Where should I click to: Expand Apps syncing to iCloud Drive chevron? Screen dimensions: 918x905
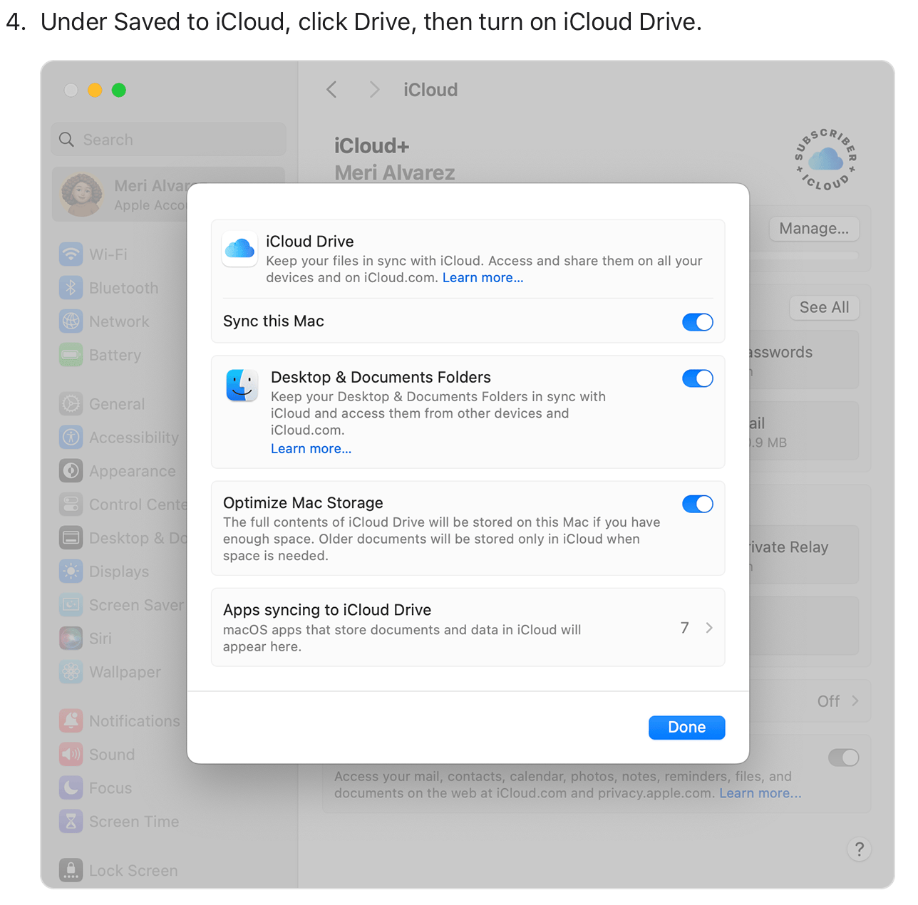709,628
